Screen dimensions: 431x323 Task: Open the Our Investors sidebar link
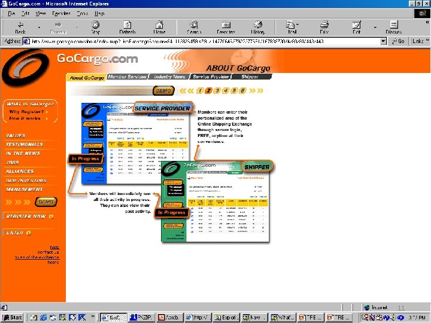tap(26, 181)
